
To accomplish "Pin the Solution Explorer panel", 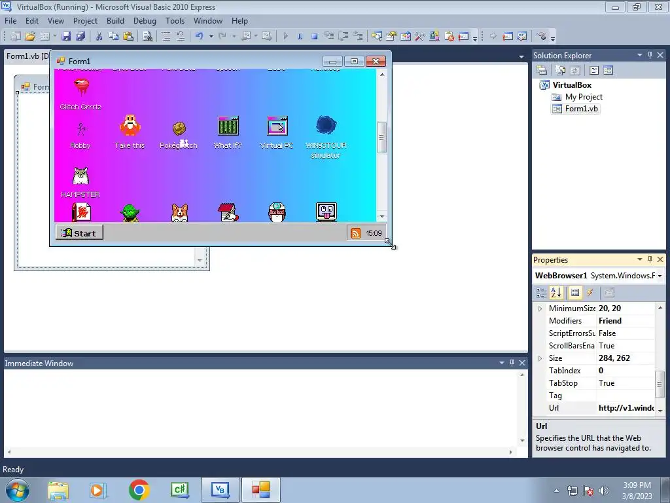I will 650,55.
